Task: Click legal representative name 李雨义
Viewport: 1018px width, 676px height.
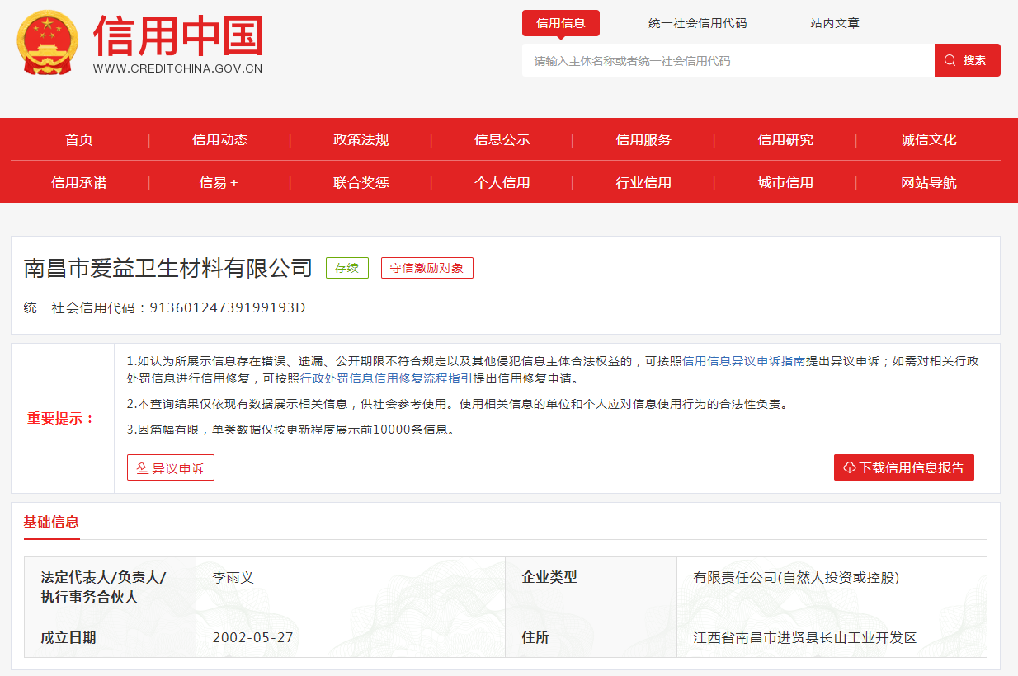Action: 233,578
